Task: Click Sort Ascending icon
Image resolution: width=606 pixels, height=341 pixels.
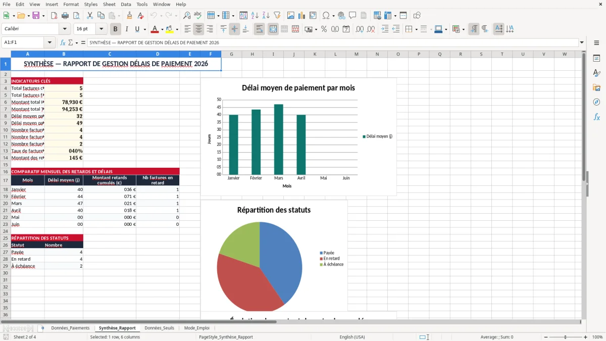Action: tap(255, 16)
